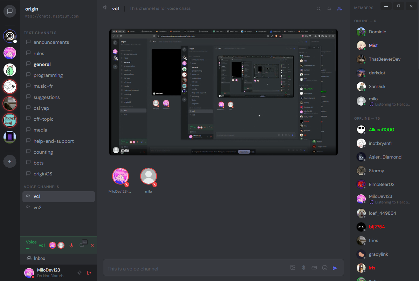The width and height of the screenshot is (419, 281).
Task: Open fries in members list
Action: [x=384, y=241]
